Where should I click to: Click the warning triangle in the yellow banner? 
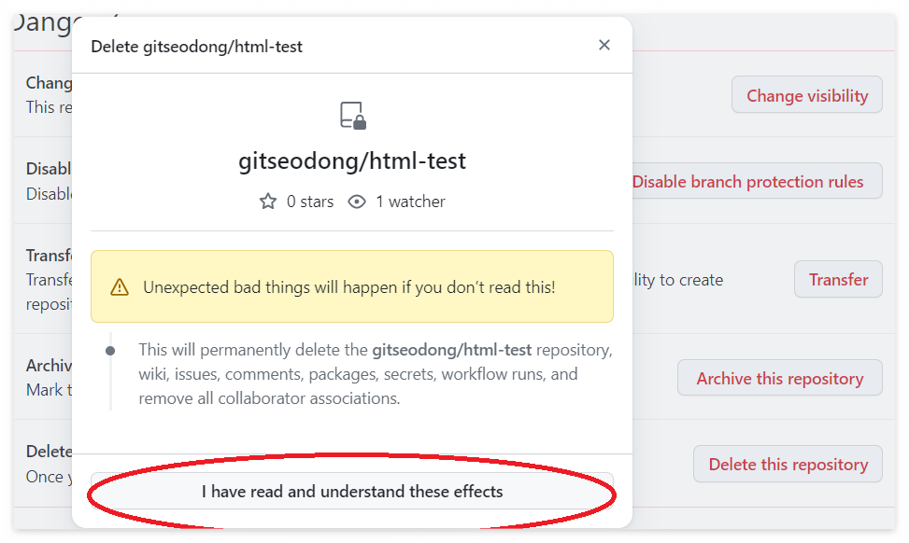point(119,288)
